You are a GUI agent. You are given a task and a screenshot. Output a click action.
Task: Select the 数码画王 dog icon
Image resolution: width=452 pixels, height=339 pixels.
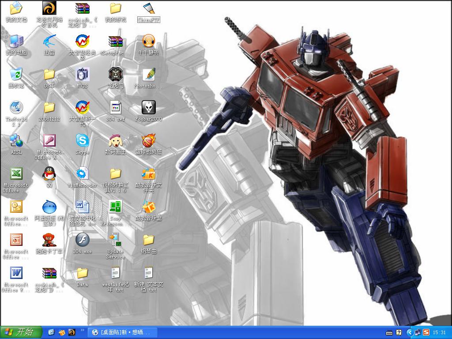[x=116, y=141]
